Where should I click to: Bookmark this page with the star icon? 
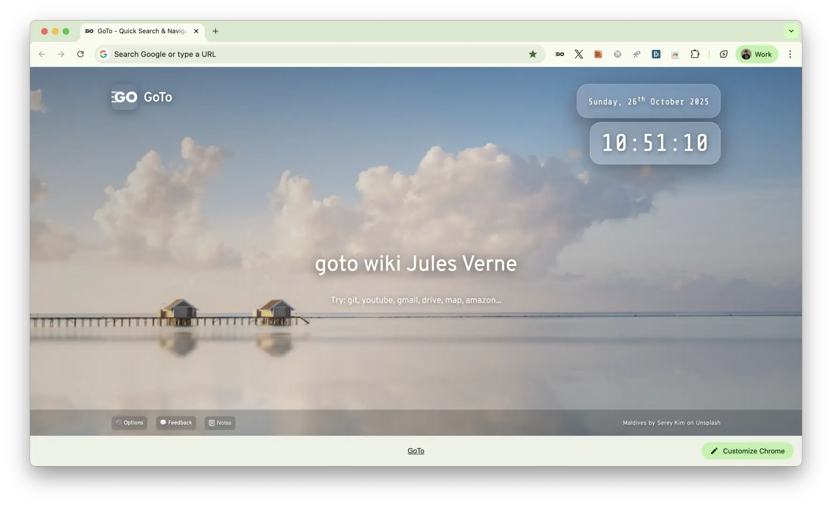[x=533, y=54]
